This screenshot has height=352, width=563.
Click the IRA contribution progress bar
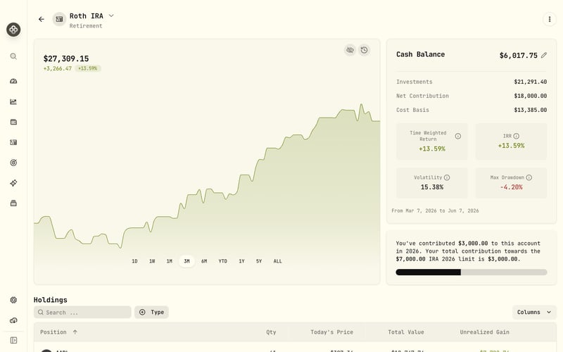click(471, 272)
